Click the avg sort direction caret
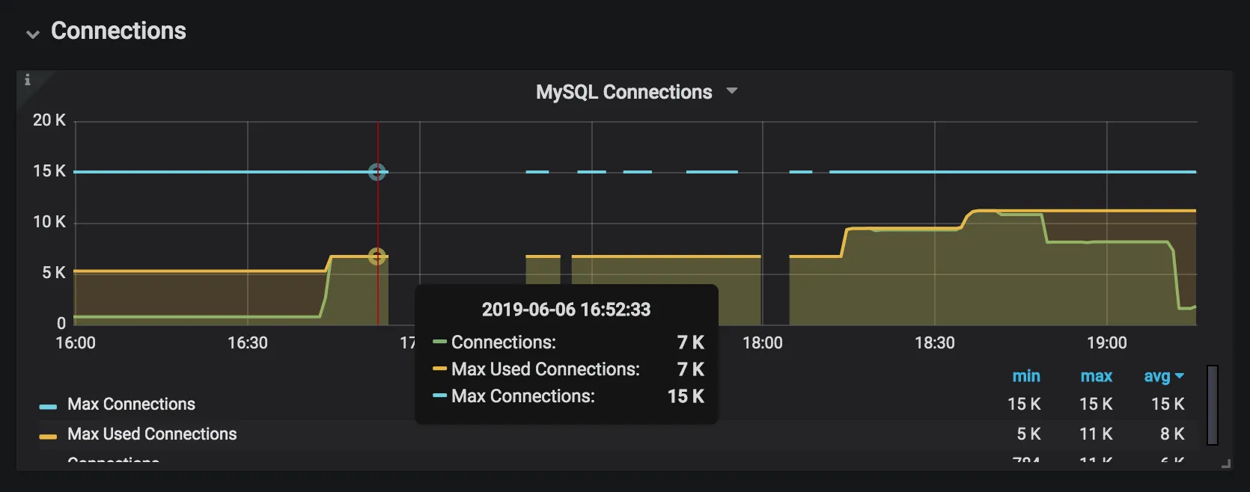The height and width of the screenshot is (492, 1250). coord(1180,376)
